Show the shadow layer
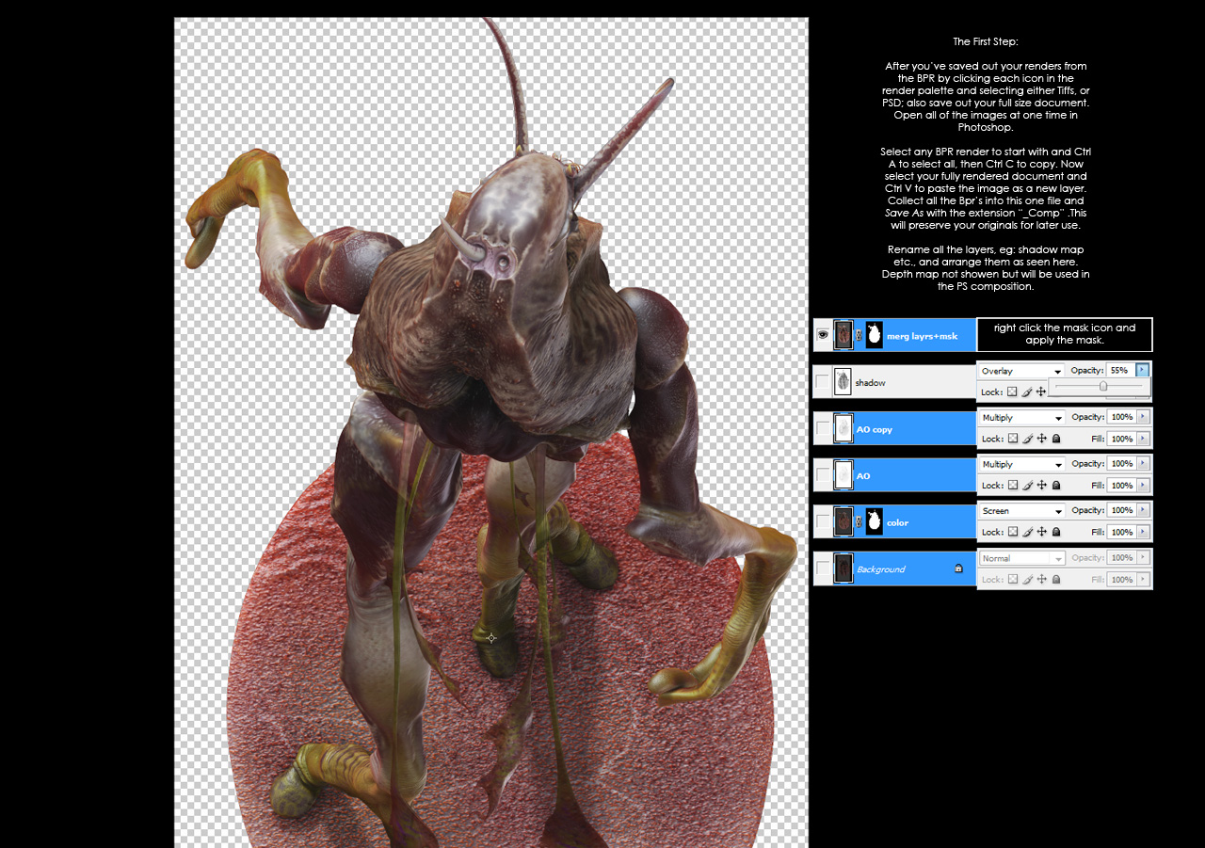This screenshot has width=1205, height=848. coord(823,382)
